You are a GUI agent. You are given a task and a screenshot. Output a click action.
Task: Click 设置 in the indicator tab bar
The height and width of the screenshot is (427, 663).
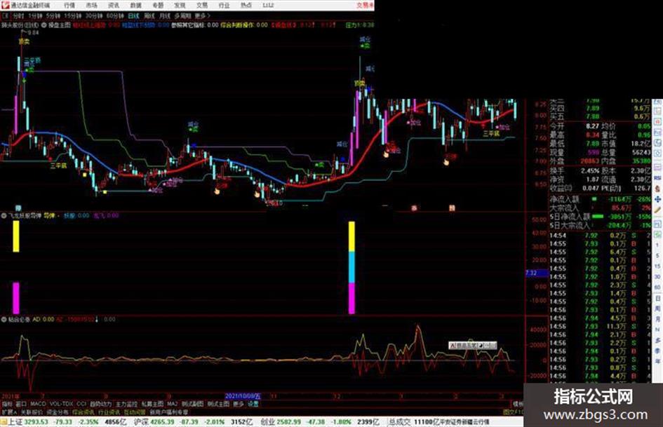pyautogui.click(x=253, y=404)
